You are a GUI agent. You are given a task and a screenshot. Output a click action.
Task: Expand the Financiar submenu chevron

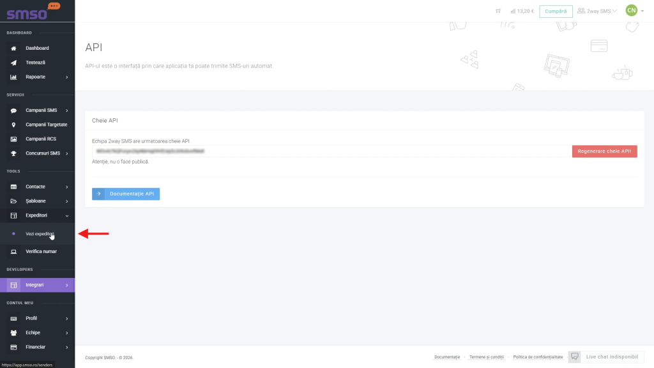(x=66, y=347)
